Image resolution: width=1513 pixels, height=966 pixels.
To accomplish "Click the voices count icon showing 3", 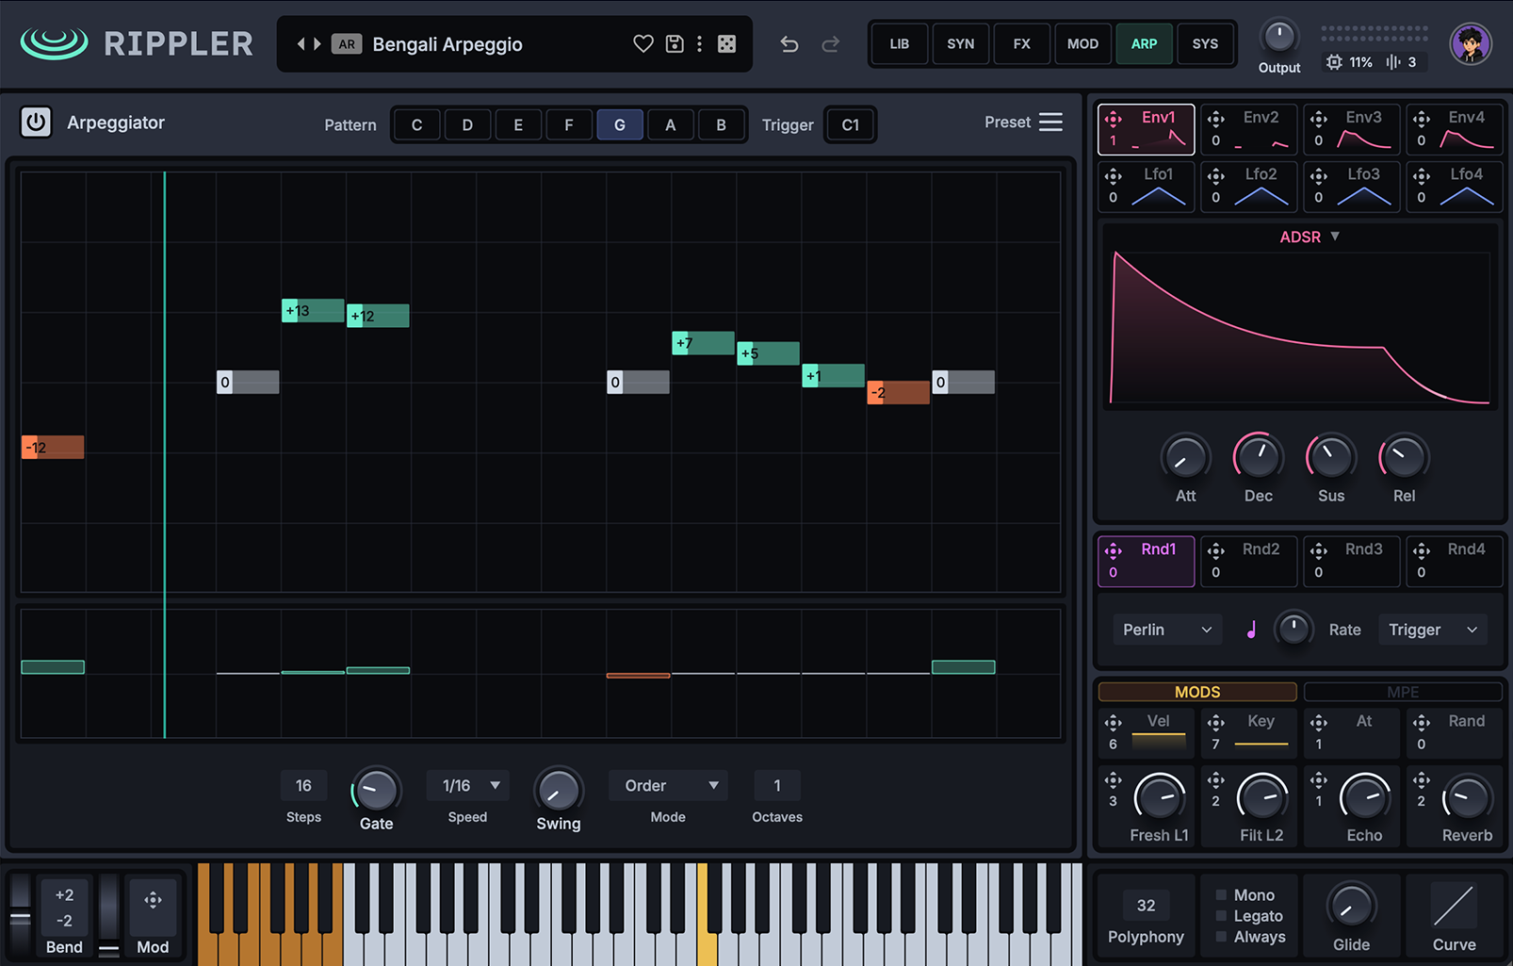I will (x=1393, y=62).
